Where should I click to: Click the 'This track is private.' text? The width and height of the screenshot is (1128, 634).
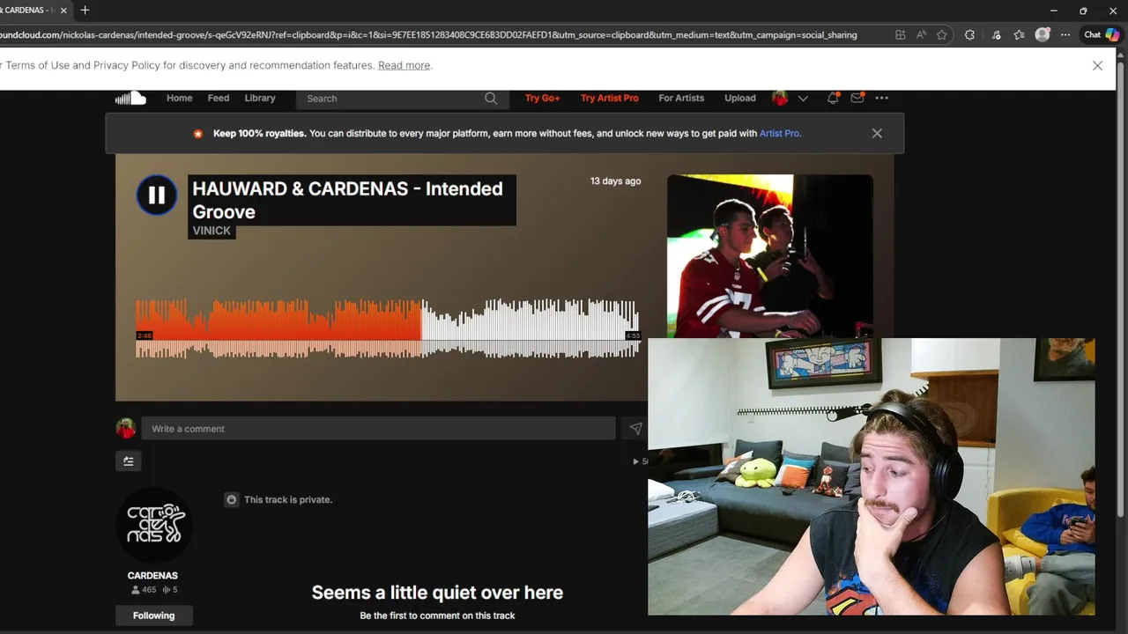coord(288,499)
